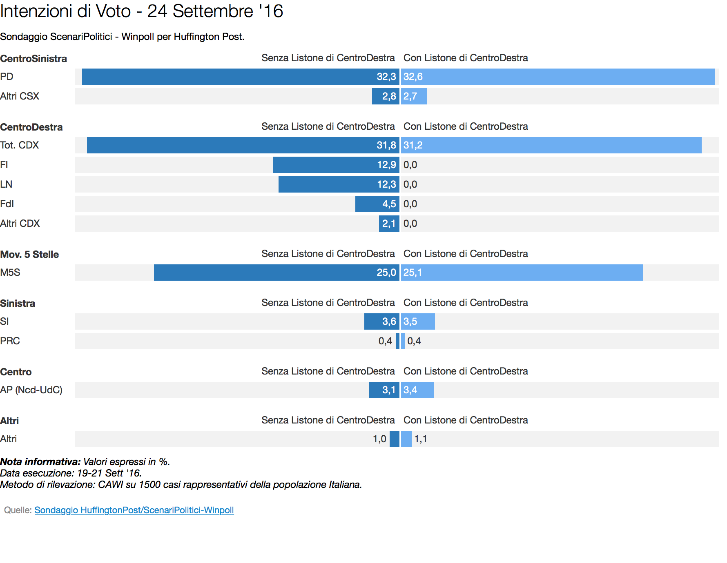The width and height of the screenshot is (727, 563).
Task: Click the FI bar labeled 12,9
Action: 336,165
